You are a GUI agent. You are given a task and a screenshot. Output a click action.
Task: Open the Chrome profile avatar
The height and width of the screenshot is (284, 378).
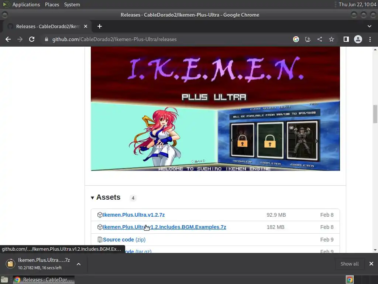(x=358, y=39)
